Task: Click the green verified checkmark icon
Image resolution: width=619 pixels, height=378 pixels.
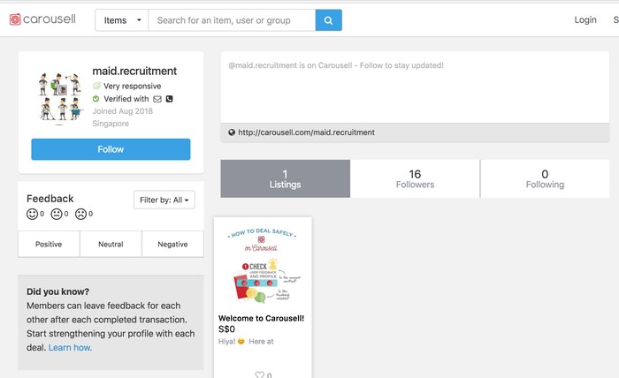Action: tap(96, 99)
